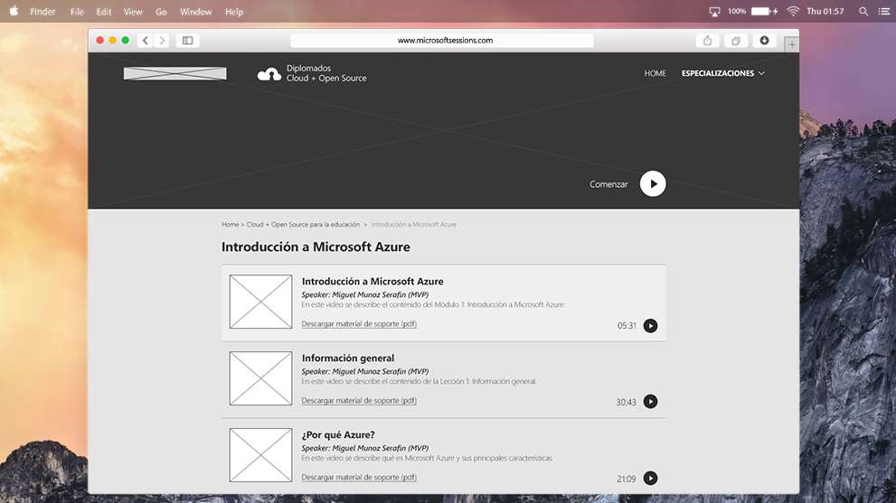896x503 pixels.
Task: Click the Safari back navigation arrow
Action: 146,41
